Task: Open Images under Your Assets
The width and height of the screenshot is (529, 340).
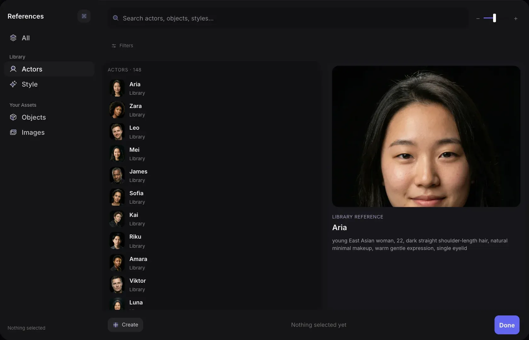Action: tap(49, 132)
